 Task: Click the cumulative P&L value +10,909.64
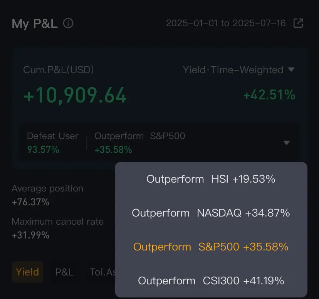[75, 95]
